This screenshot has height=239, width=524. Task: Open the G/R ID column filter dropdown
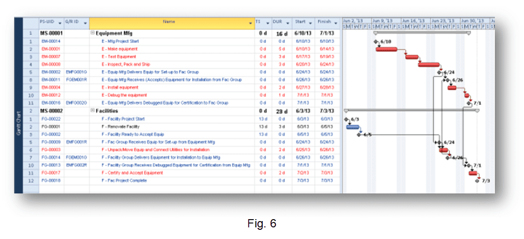pos(85,23)
